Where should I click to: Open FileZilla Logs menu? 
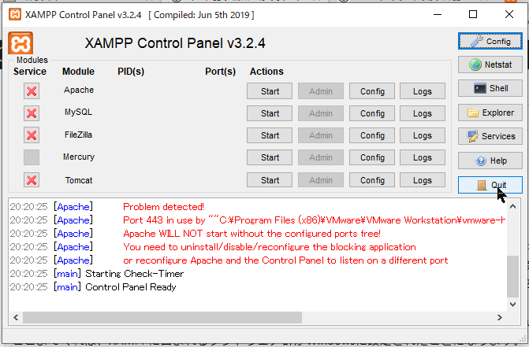click(423, 135)
